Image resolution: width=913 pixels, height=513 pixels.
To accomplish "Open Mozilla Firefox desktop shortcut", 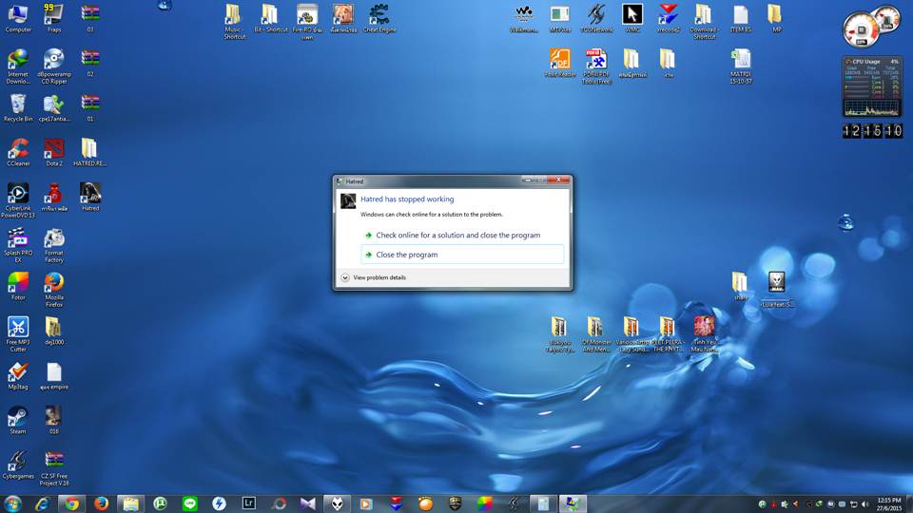I will coord(54,290).
